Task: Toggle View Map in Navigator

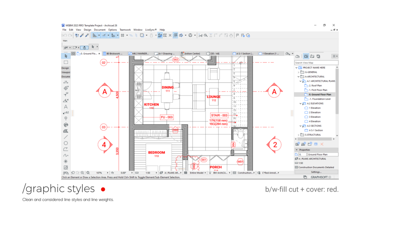Action: coord(306,56)
